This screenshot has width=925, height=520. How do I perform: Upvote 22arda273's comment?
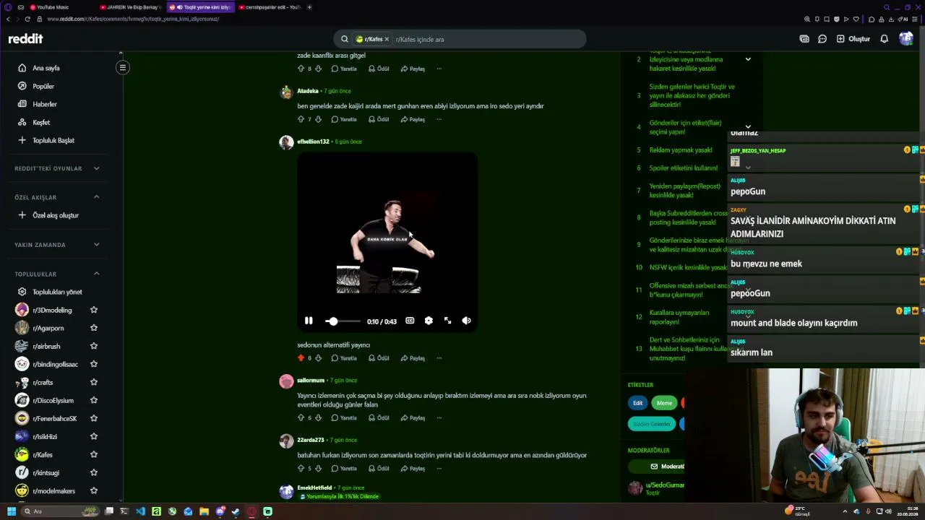click(301, 468)
